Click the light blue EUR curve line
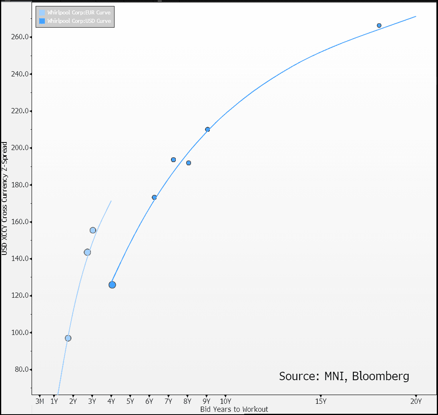 point(80,280)
